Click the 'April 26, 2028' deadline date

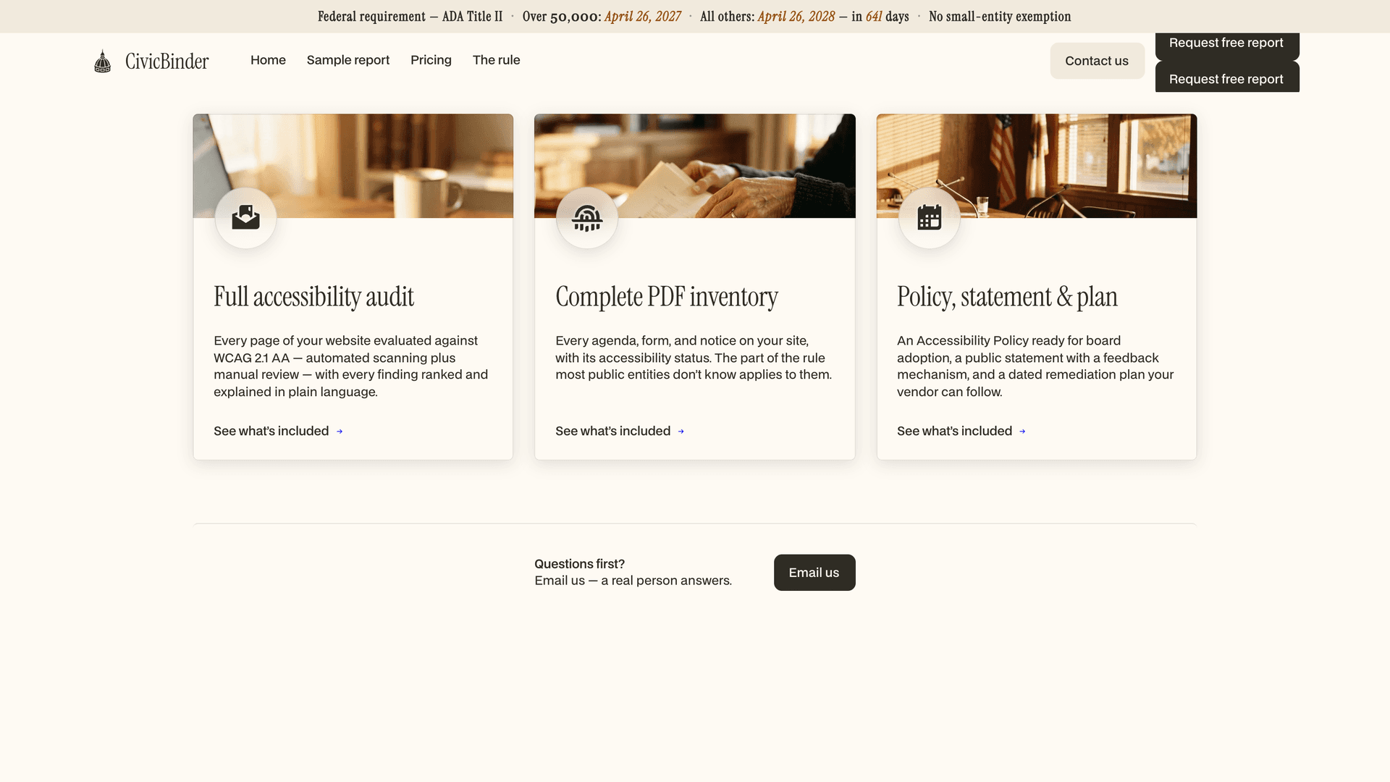pyautogui.click(x=796, y=17)
